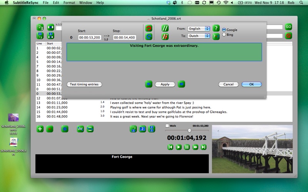This screenshot has height=192, width=308.
Task: Open the Edit menu
Action: point(56,3)
